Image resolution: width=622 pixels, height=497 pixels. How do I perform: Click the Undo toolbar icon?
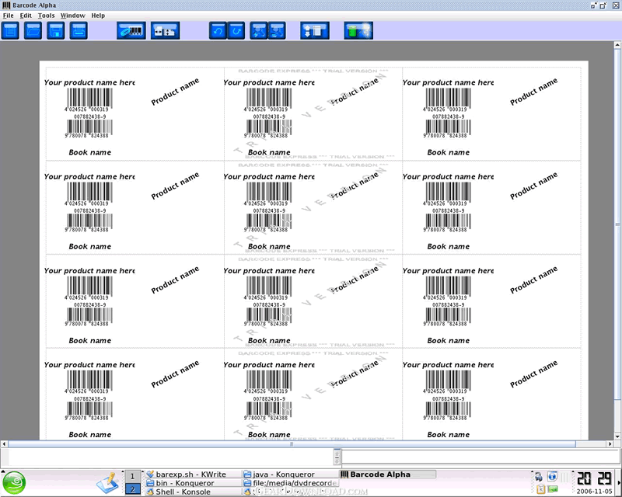tap(218, 30)
